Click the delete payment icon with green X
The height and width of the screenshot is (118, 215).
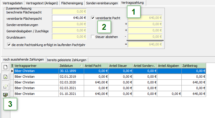click(5, 77)
